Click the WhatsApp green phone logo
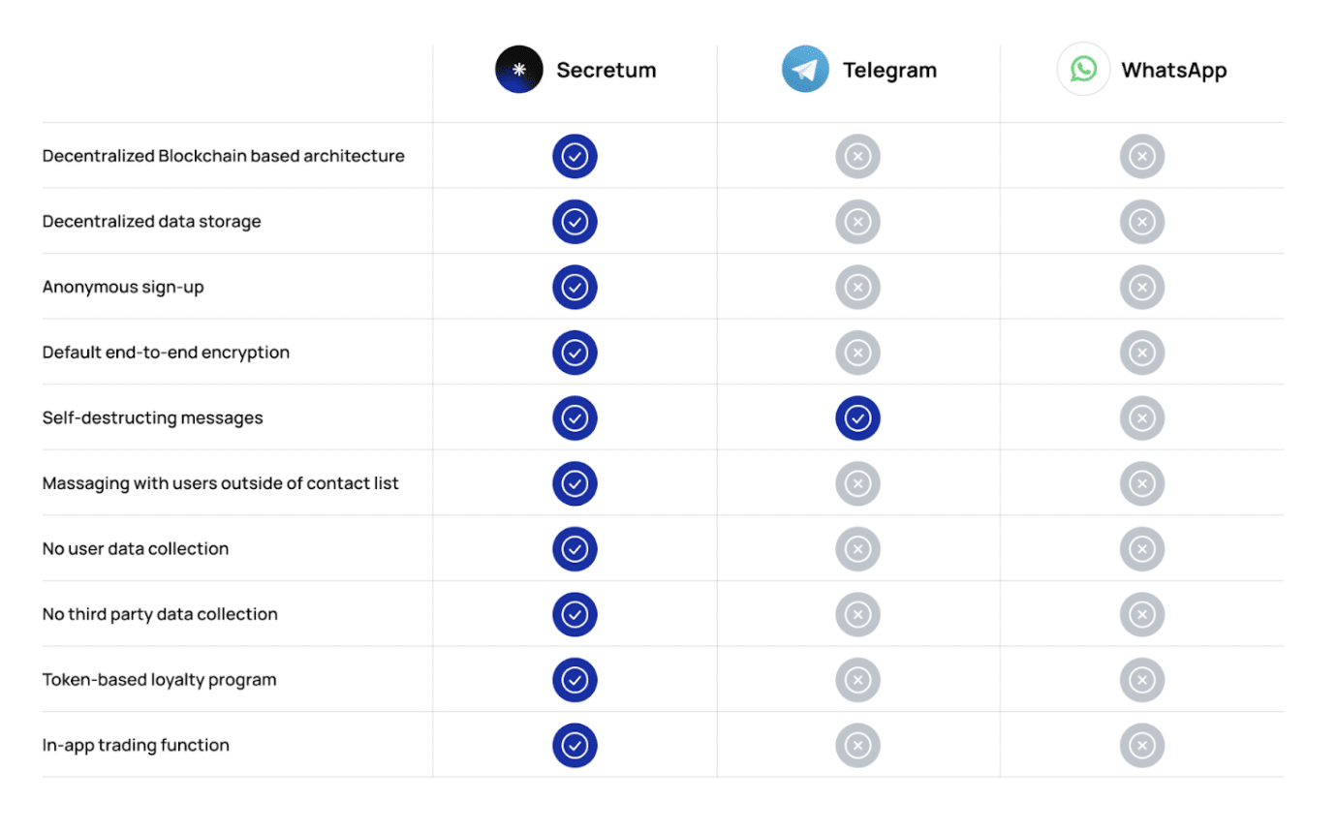The width and height of the screenshot is (1337, 833). pyautogui.click(x=1083, y=69)
